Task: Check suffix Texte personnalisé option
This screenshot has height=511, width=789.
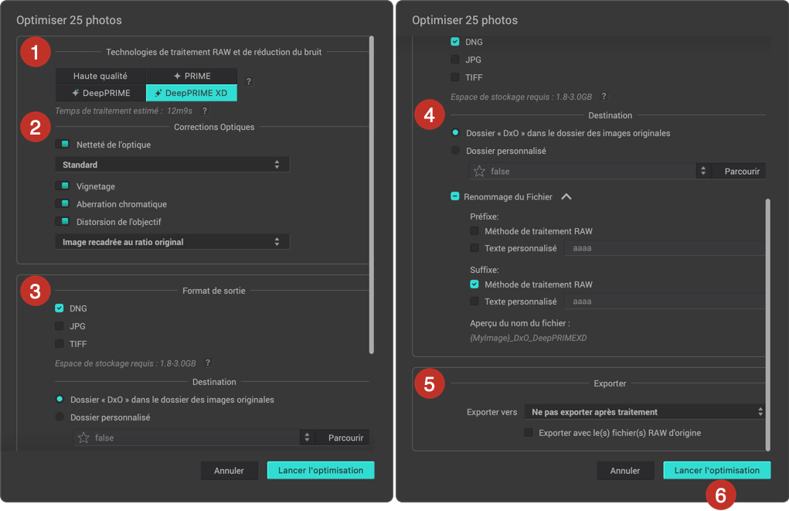Action: point(474,301)
